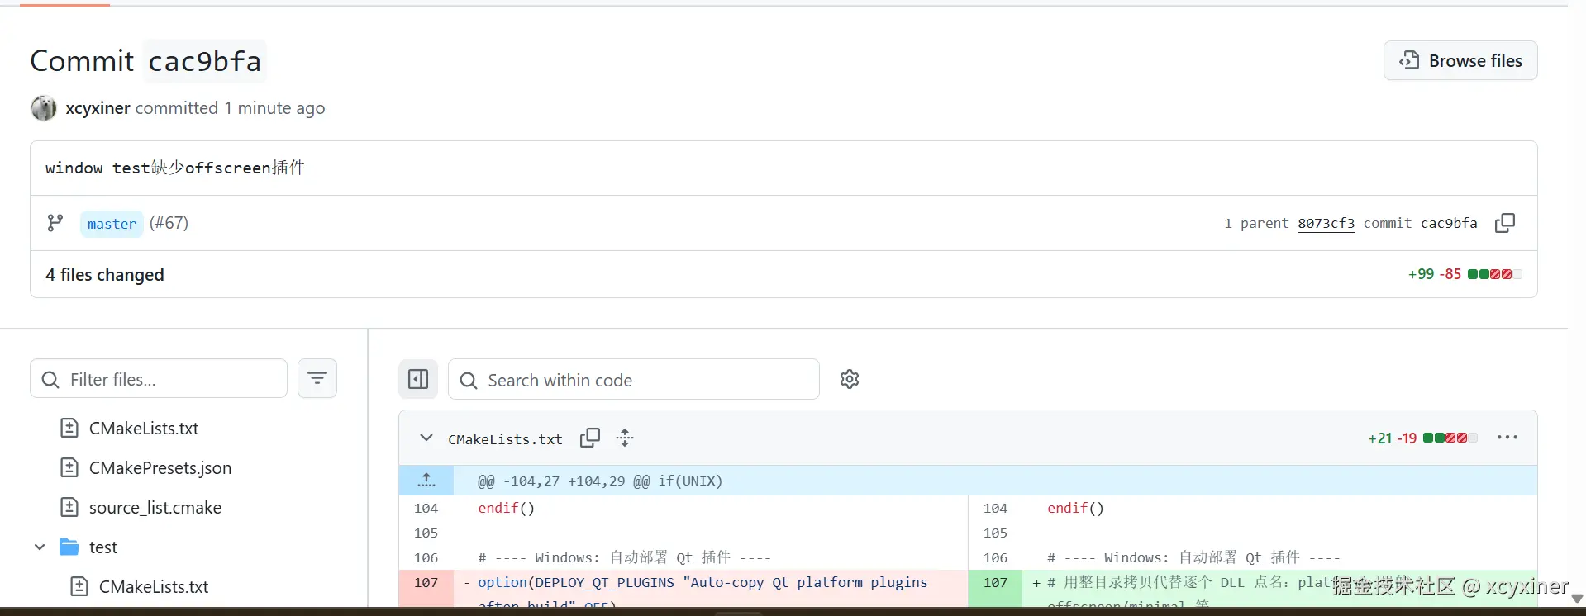Click the +99 -85 diffstat summary
The height and width of the screenshot is (616, 1586).
click(x=1465, y=274)
